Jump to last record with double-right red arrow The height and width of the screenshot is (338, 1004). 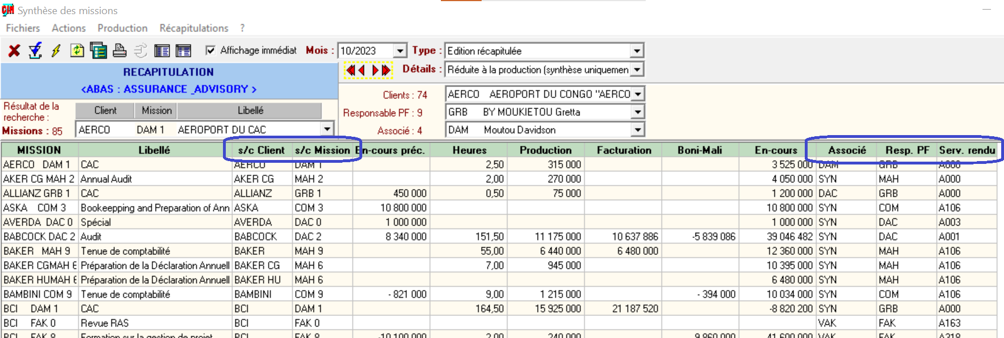click(x=386, y=70)
